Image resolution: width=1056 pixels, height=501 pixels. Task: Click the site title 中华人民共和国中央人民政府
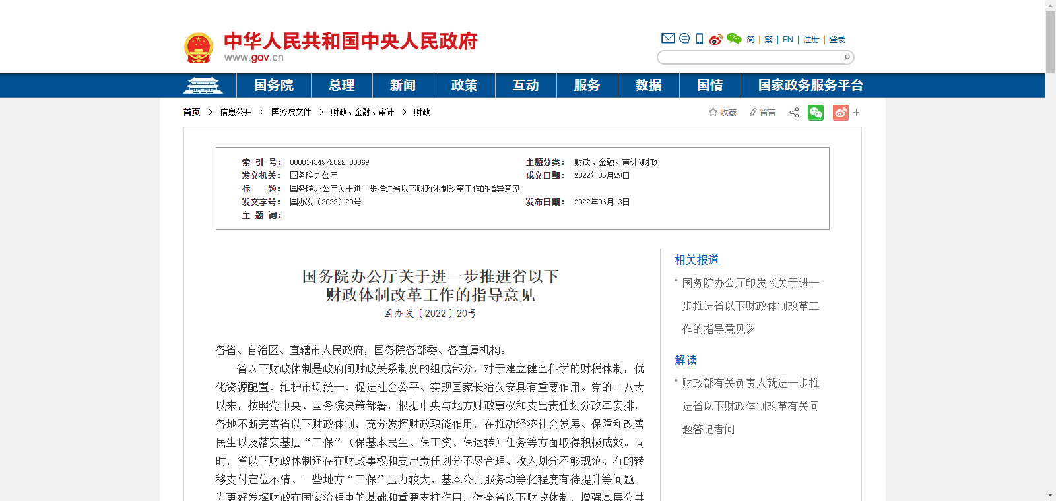[350, 42]
